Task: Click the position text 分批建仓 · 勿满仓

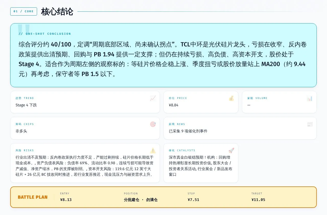Action: (x=141, y=200)
